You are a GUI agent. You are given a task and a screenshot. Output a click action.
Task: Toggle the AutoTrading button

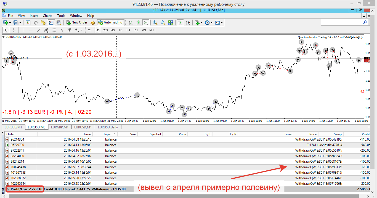tap(110, 22)
